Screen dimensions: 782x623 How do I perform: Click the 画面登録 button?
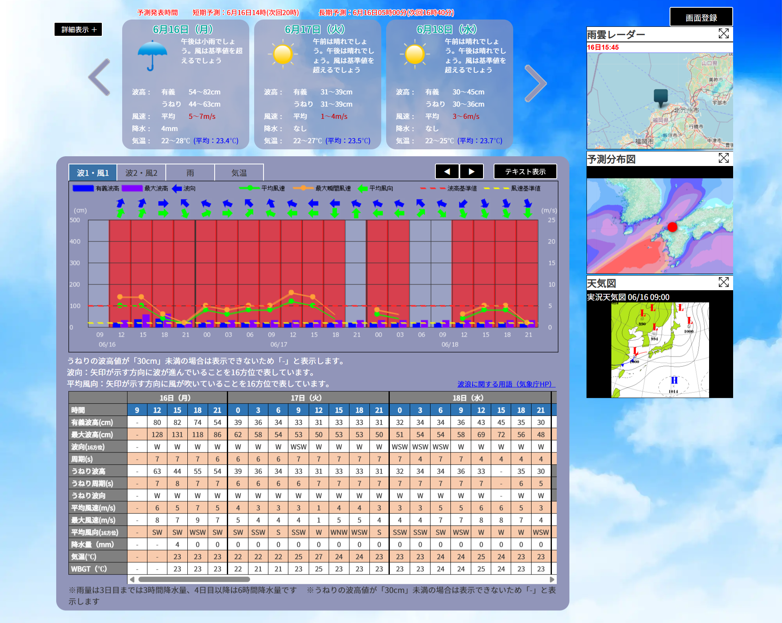tap(701, 17)
